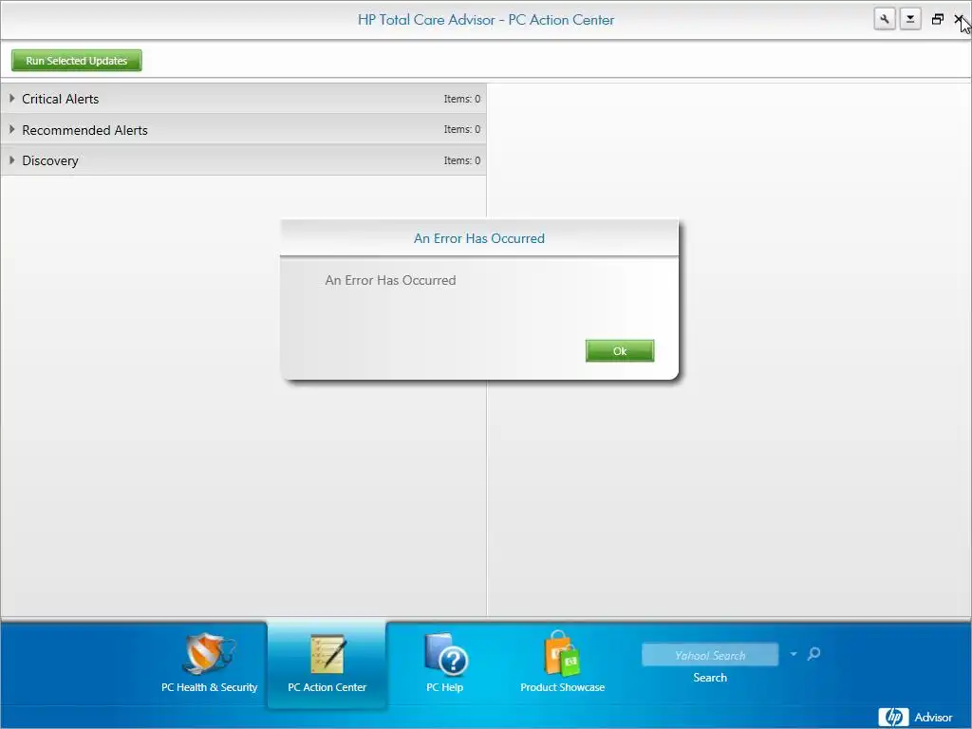Click the PC Health & Security label
972x729 pixels.
(209, 687)
